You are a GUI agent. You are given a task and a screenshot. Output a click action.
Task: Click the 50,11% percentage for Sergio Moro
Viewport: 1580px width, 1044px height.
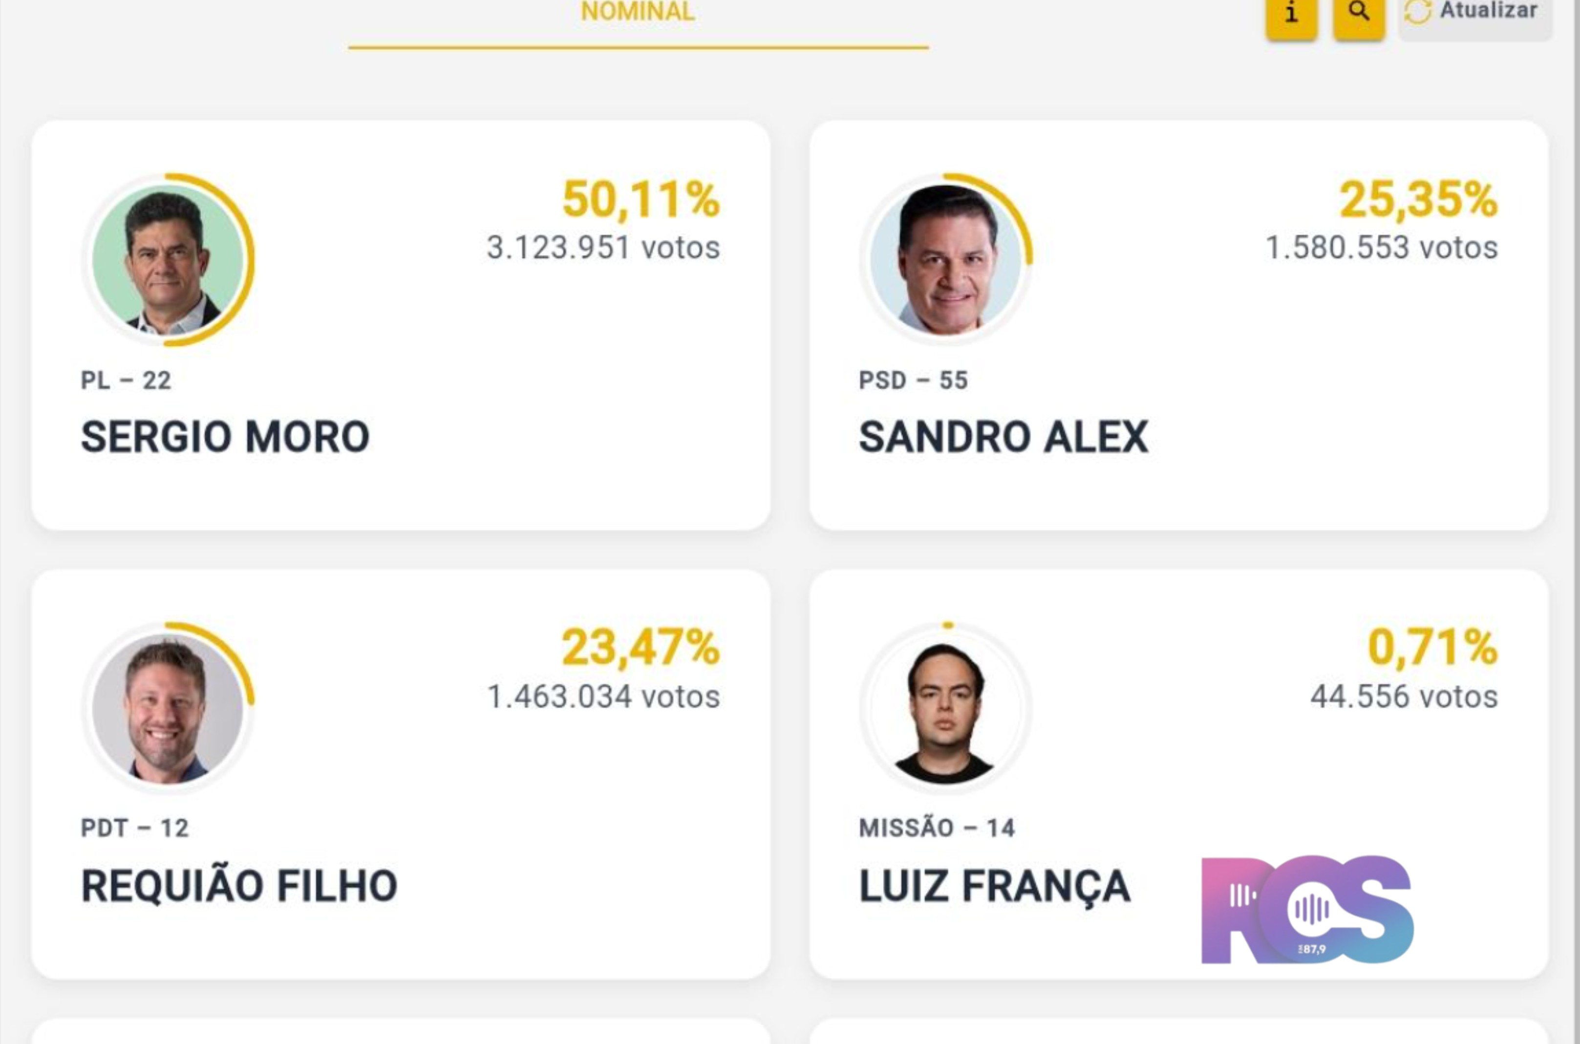[641, 199]
